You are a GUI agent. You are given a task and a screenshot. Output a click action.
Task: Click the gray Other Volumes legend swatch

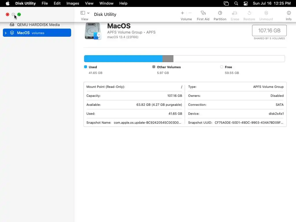pos(154,67)
